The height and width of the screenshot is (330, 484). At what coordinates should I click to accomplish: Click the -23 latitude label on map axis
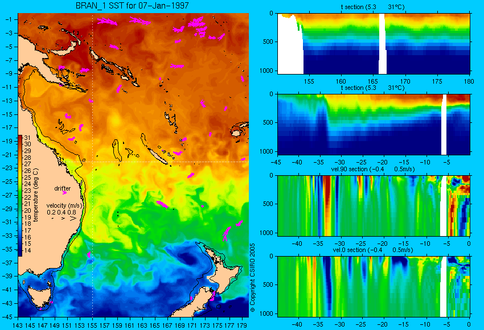(7, 168)
